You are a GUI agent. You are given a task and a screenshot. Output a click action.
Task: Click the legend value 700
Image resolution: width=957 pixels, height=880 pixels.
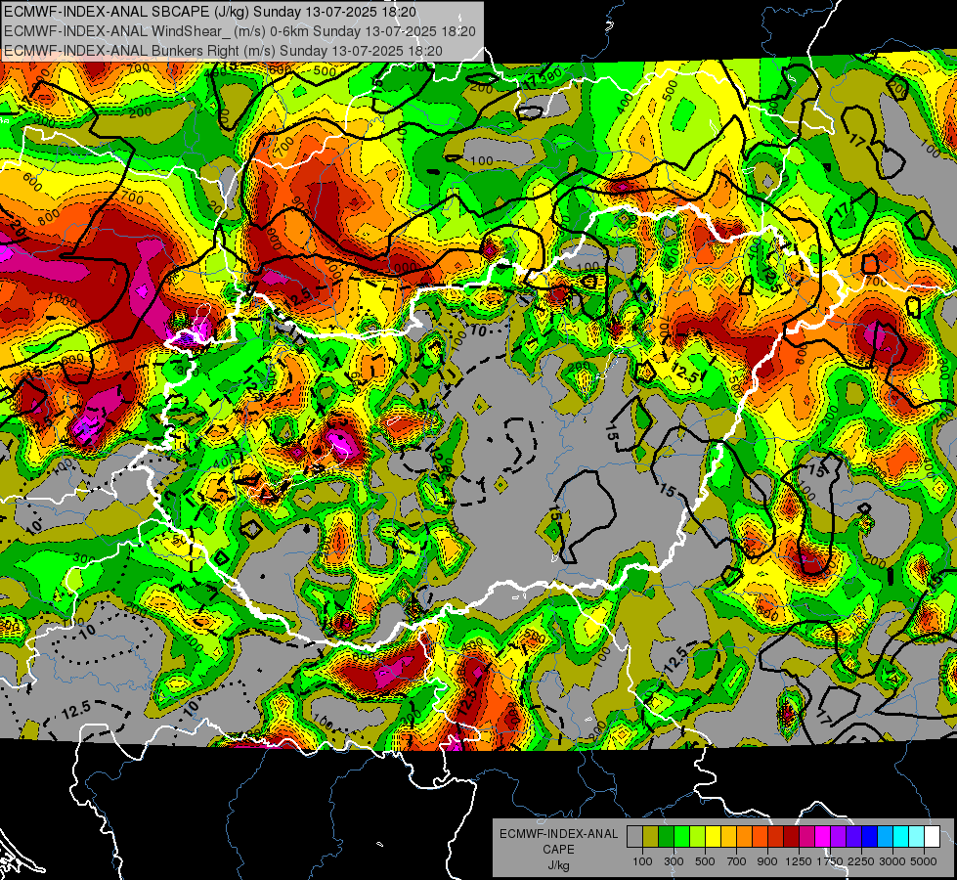point(737,861)
